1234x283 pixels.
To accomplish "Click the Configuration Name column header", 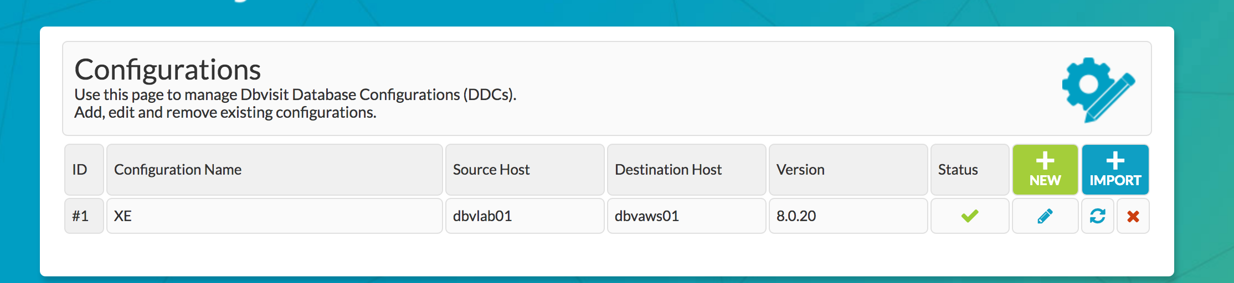I will pos(275,170).
